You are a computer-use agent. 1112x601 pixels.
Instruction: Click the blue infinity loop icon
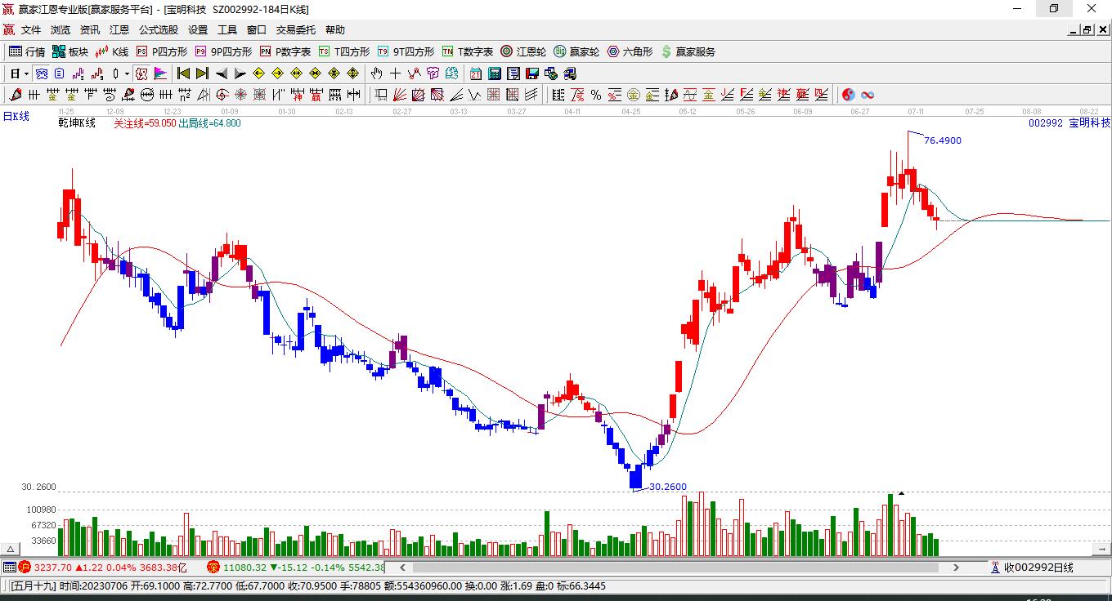click(868, 95)
